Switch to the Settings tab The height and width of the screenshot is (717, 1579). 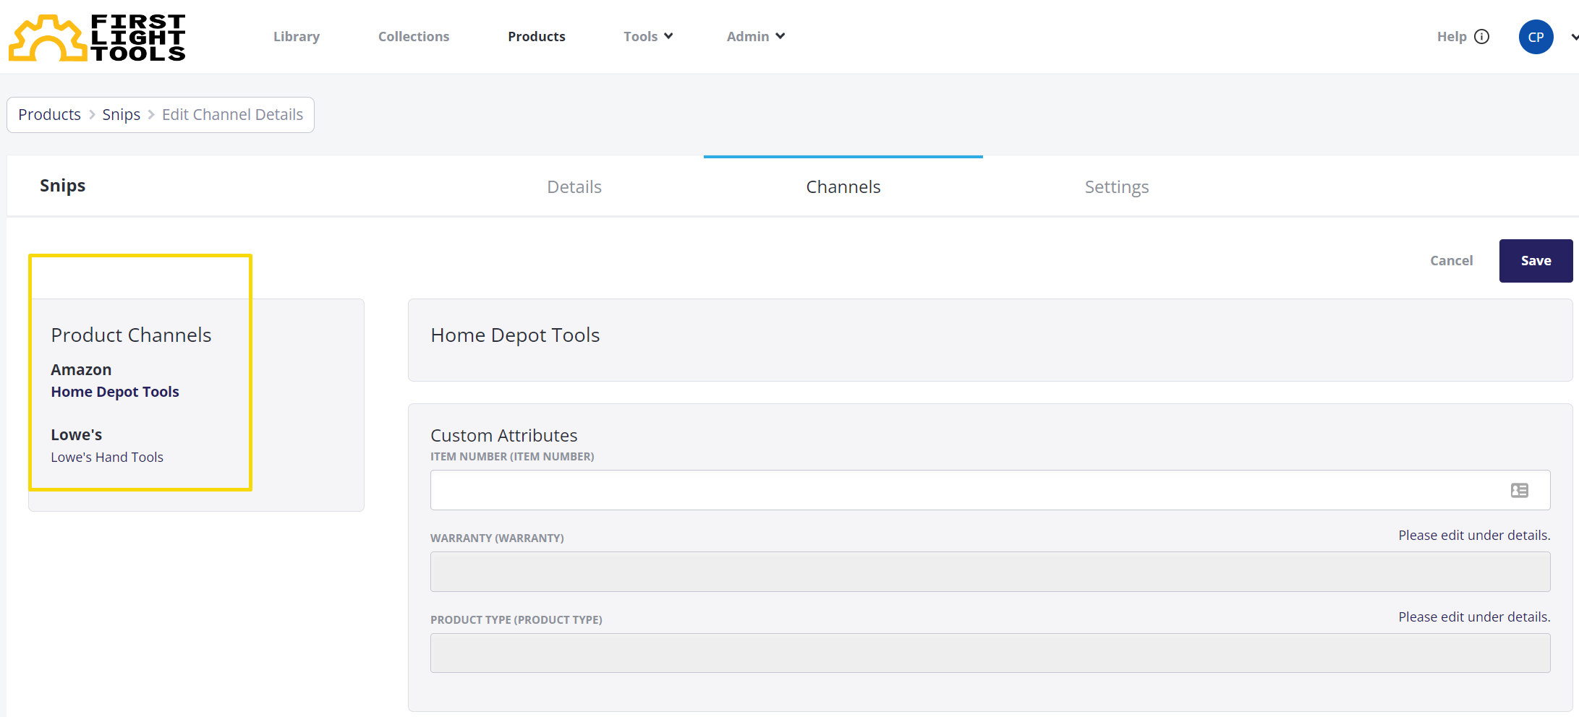tap(1117, 187)
